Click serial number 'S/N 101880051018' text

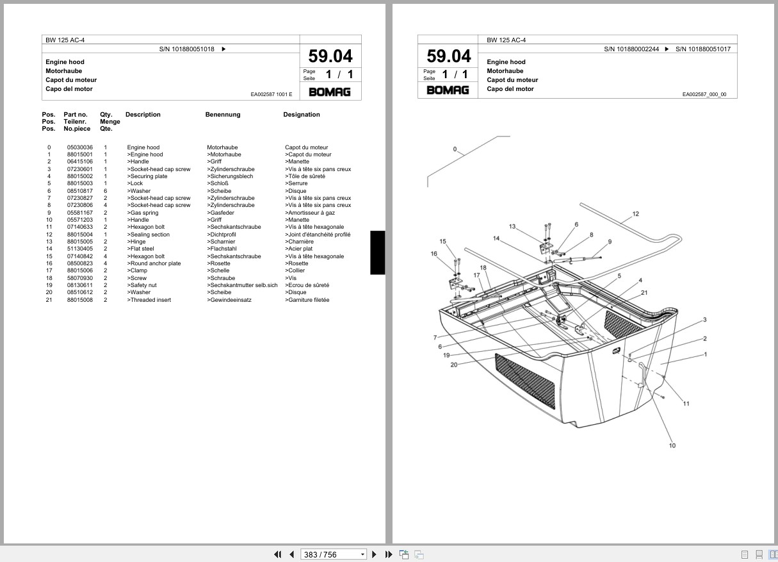click(x=187, y=49)
